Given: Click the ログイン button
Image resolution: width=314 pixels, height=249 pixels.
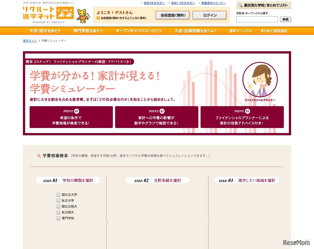Looking at the screenshot, I should click(x=209, y=15).
